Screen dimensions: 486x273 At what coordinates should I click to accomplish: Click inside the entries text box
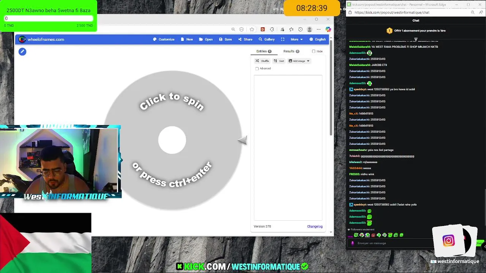[x=288, y=147]
